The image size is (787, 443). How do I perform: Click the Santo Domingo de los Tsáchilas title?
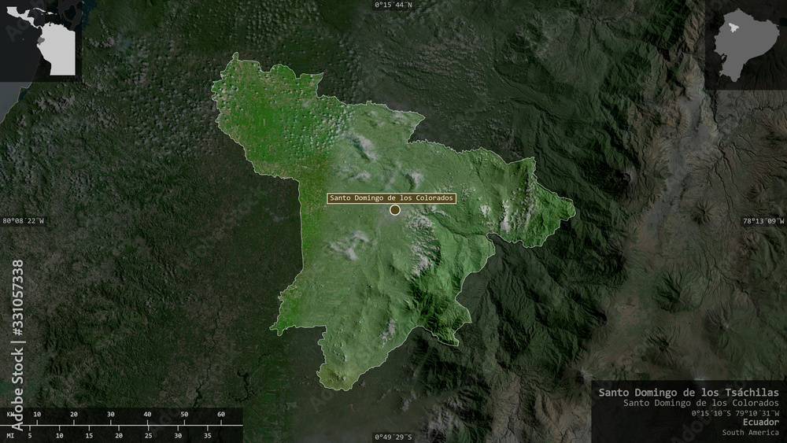tap(689, 393)
